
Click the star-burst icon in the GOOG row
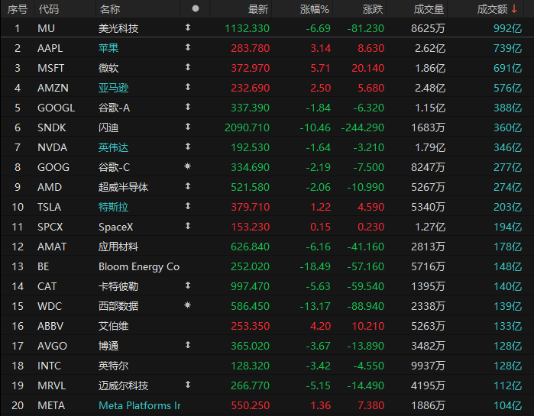click(187, 166)
